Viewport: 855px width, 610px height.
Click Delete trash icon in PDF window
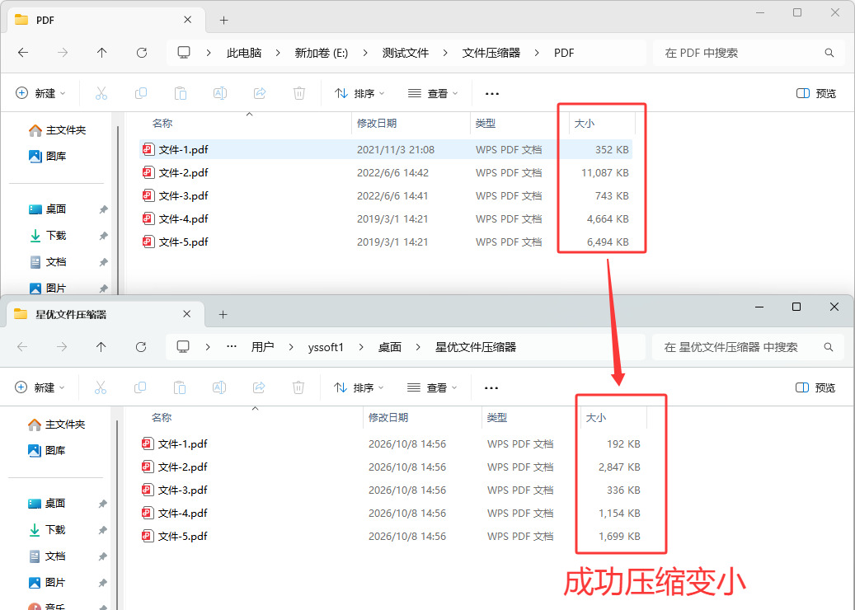pos(299,93)
